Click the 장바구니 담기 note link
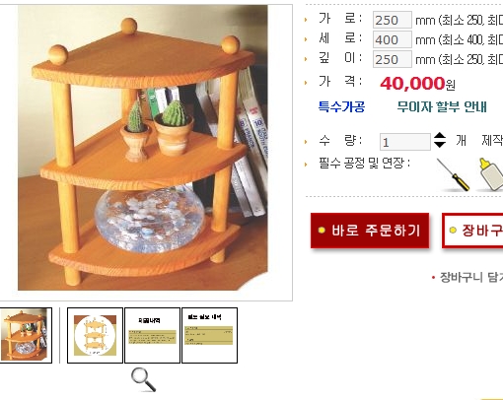 click(x=471, y=278)
